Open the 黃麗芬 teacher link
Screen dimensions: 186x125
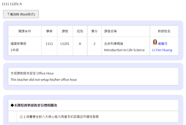click(x=163, y=44)
